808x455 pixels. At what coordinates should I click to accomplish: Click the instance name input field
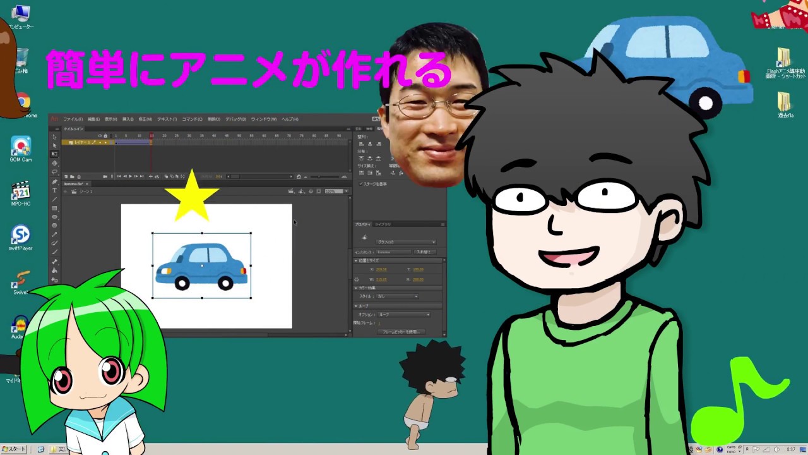394,252
